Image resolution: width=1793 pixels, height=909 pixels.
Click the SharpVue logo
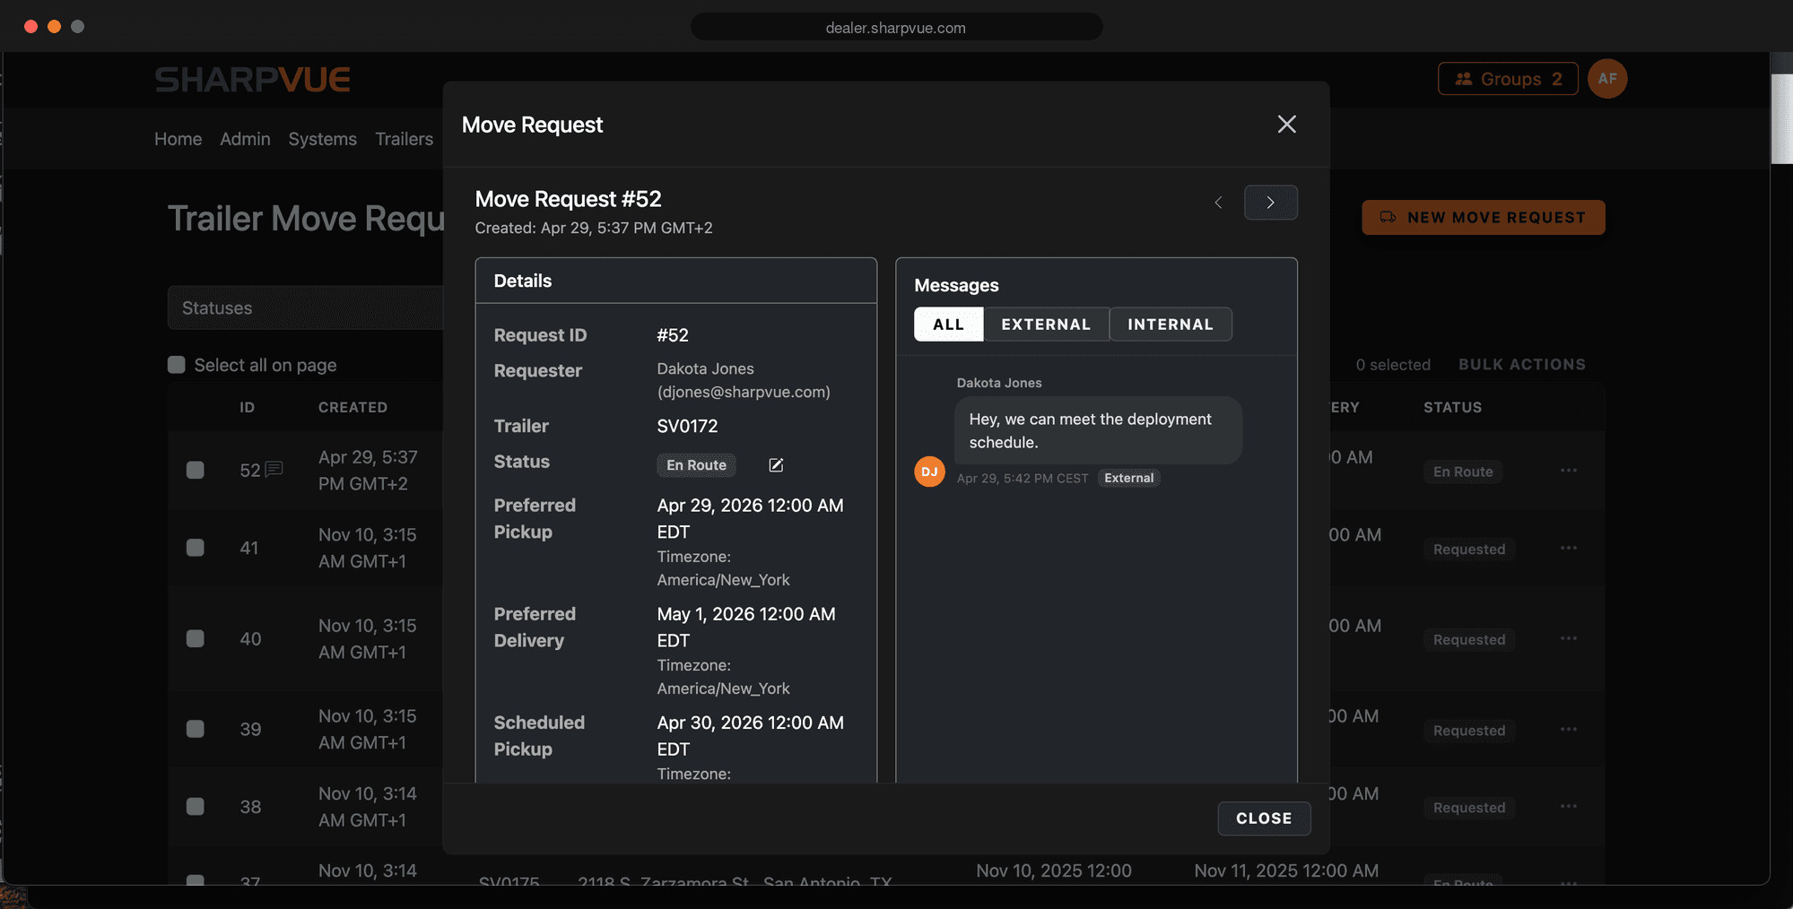(x=252, y=80)
